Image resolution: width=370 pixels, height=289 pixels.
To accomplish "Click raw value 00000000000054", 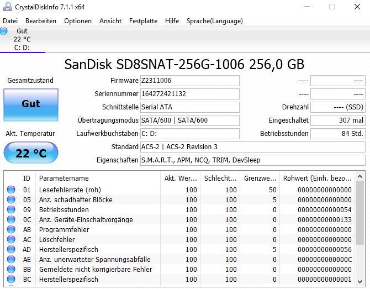I will [x=325, y=209].
